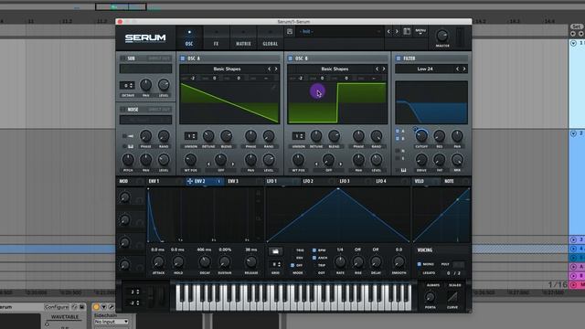The height and width of the screenshot is (329, 585).
Task: Click OSC B warp mode left arrow
Action: pos(316,164)
